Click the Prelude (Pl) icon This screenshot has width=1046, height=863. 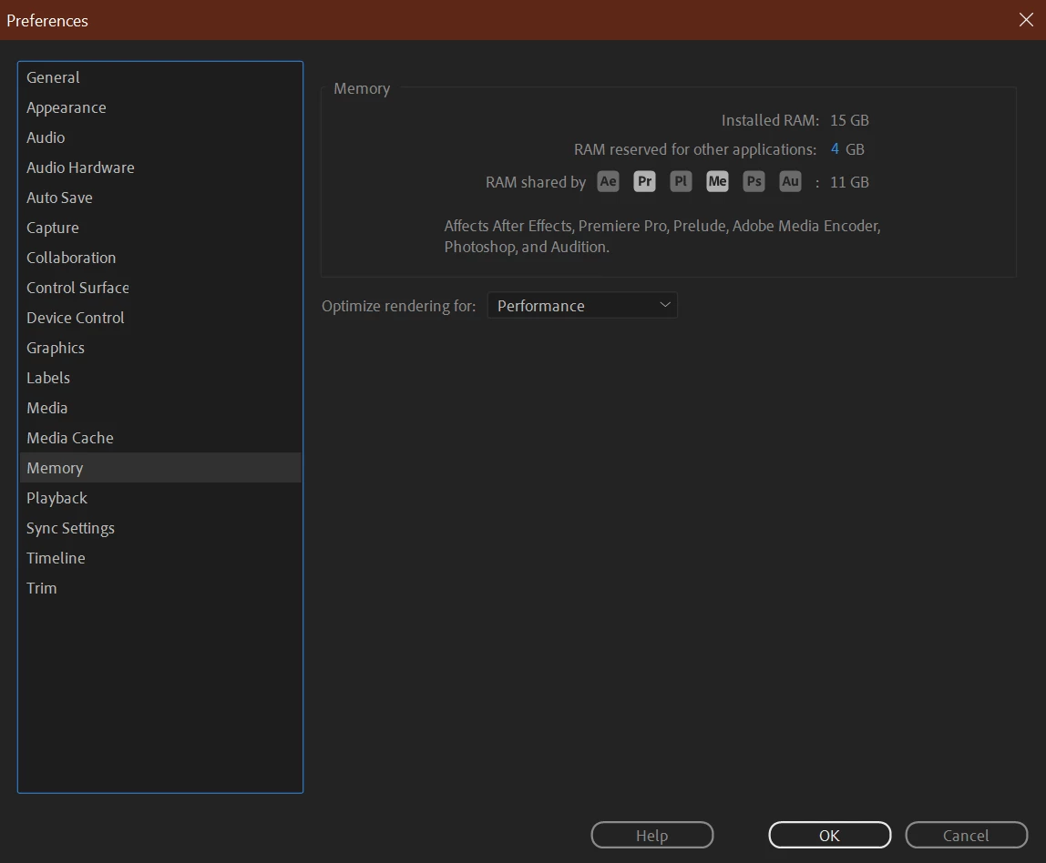pos(681,181)
